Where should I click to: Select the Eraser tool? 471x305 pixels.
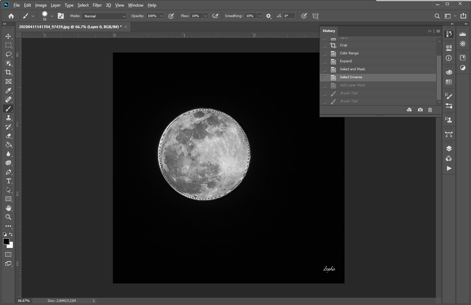(8, 136)
